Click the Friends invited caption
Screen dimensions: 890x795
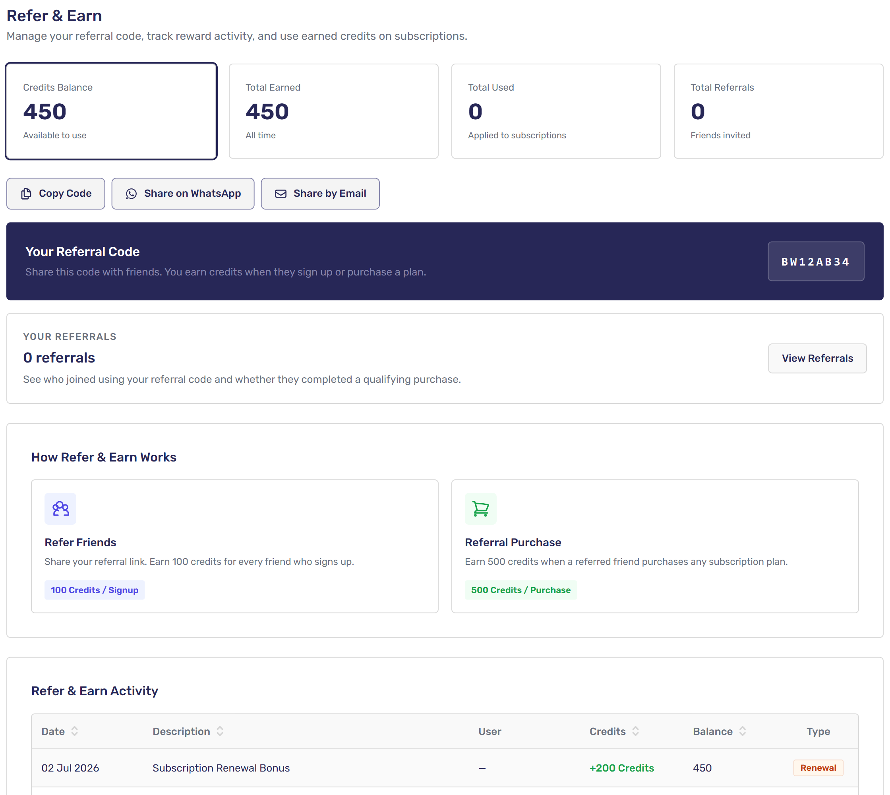coord(720,136)
